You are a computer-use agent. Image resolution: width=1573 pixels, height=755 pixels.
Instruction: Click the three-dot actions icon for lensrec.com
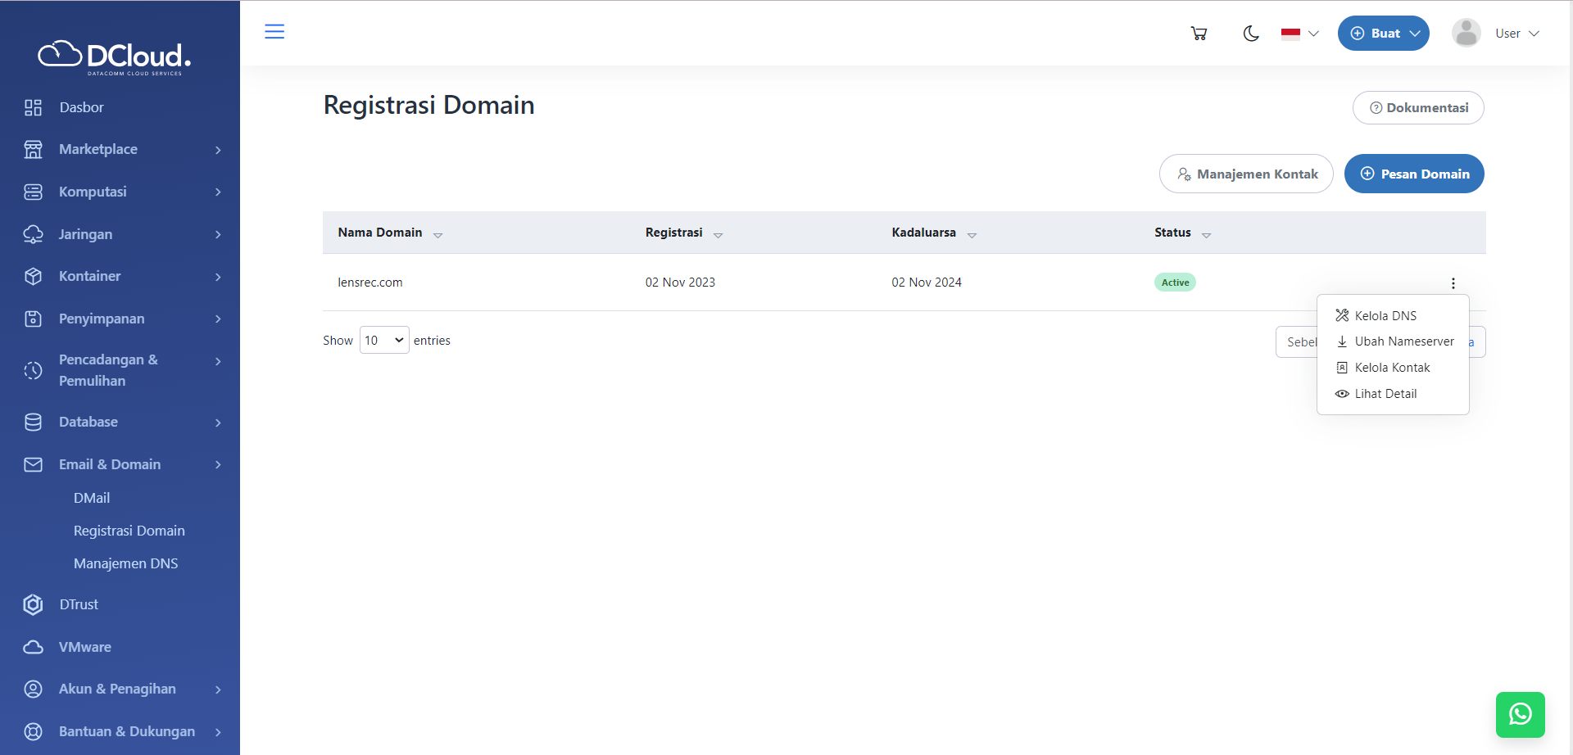coord(1453,283)
